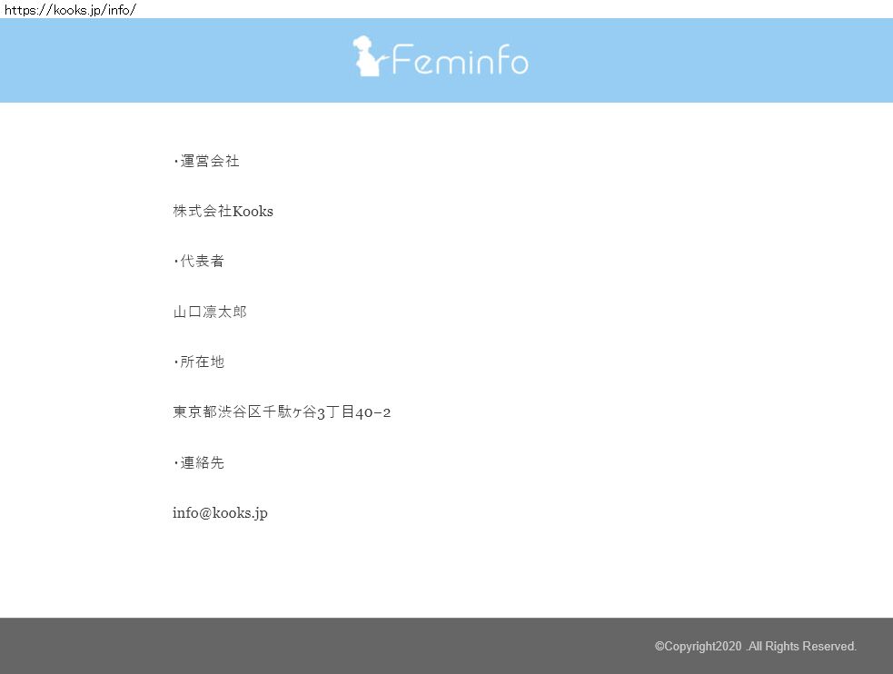893x674 pixels.
Task: Click the bullet before 運営会社
Action: [x=175, y=163]
